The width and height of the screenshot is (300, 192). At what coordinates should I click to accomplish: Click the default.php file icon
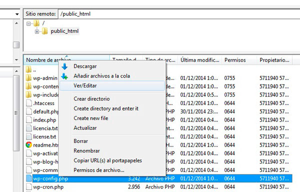(x=29, y=111)
